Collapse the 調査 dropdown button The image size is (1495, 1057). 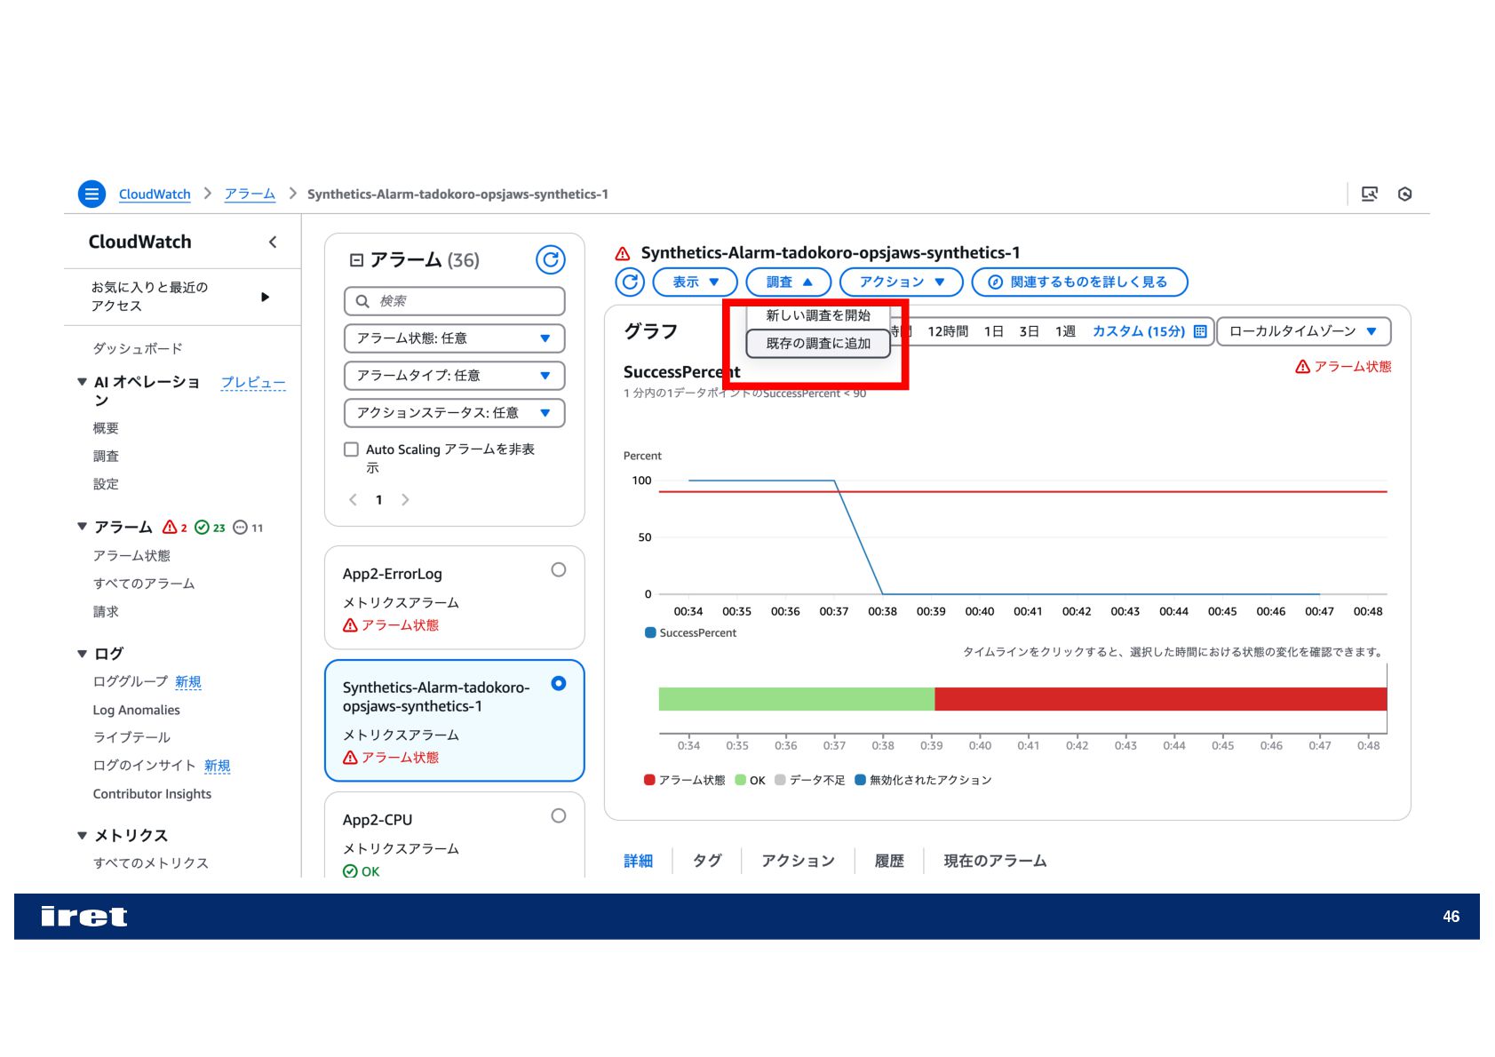789,282
